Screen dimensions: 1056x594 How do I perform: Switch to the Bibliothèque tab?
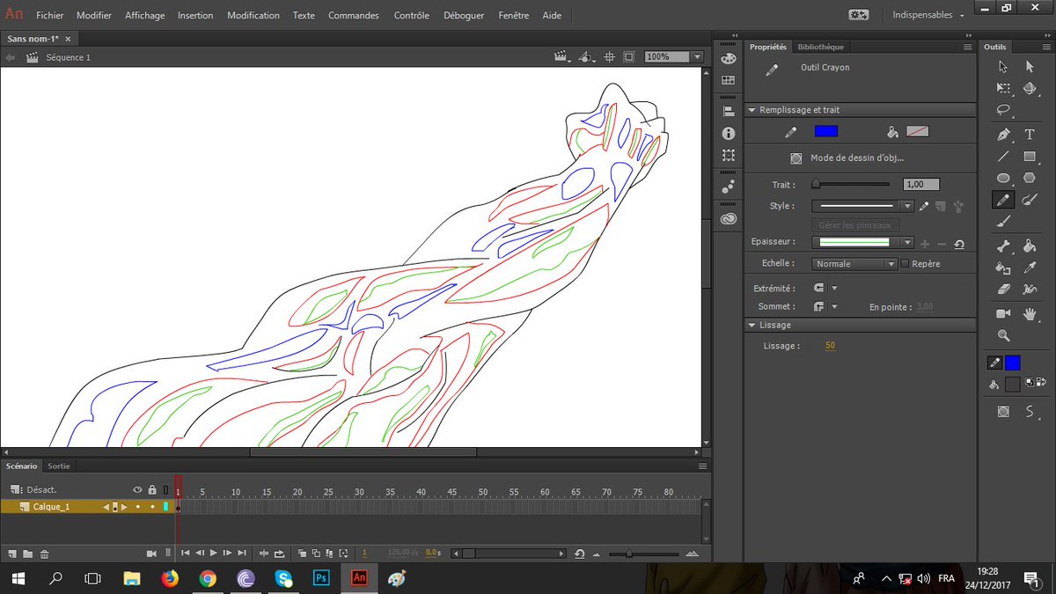point(820,47)
